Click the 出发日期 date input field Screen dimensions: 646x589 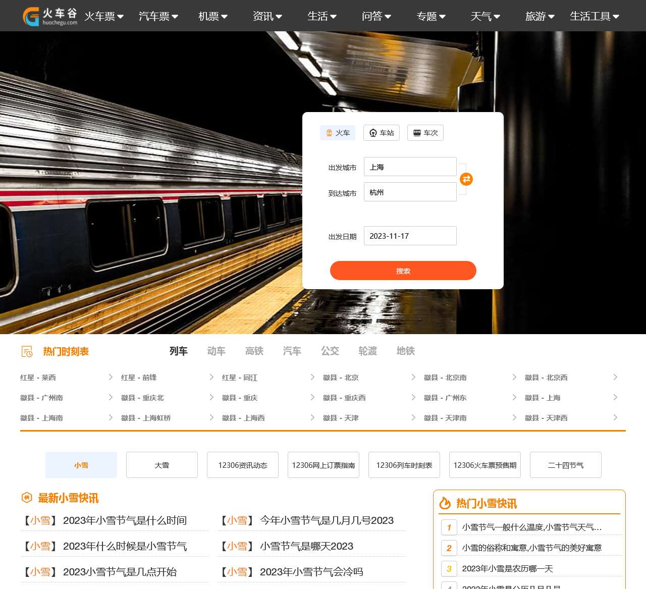[410, 235]
